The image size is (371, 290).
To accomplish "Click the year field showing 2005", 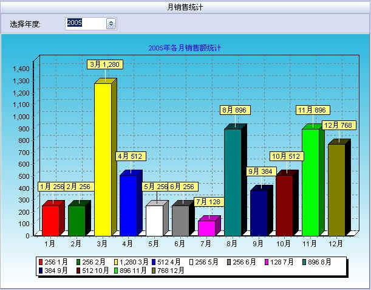I will pyautogui.click(x=85, y=23).
